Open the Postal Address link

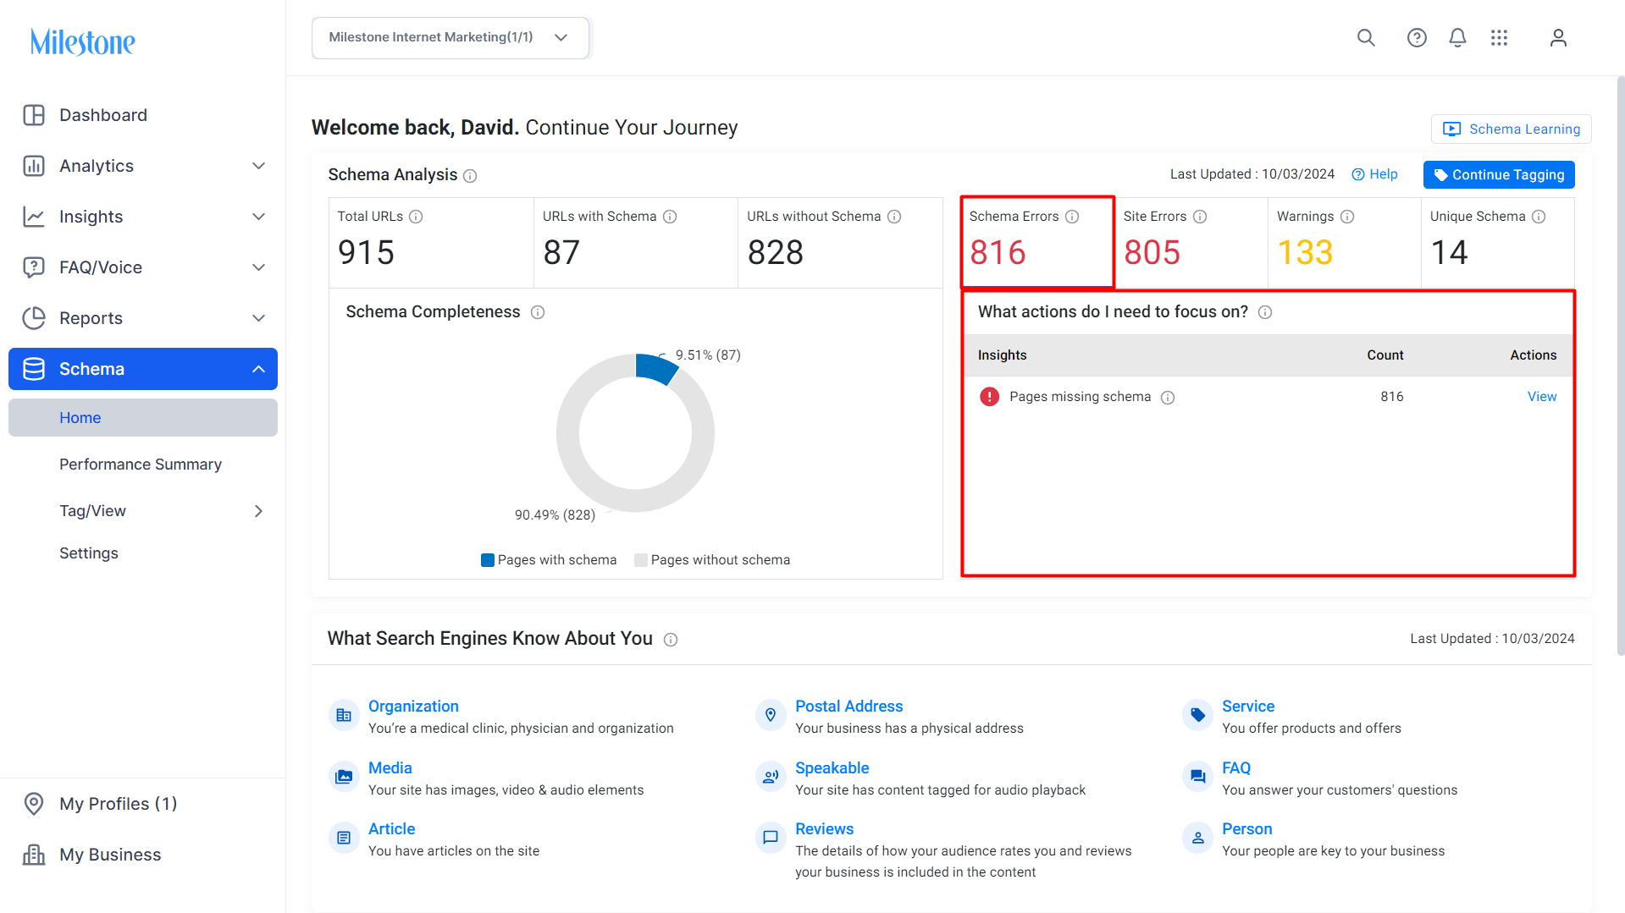click(x=848, y=707)
